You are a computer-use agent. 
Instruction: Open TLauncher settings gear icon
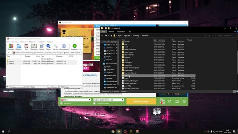coord(184,101)
